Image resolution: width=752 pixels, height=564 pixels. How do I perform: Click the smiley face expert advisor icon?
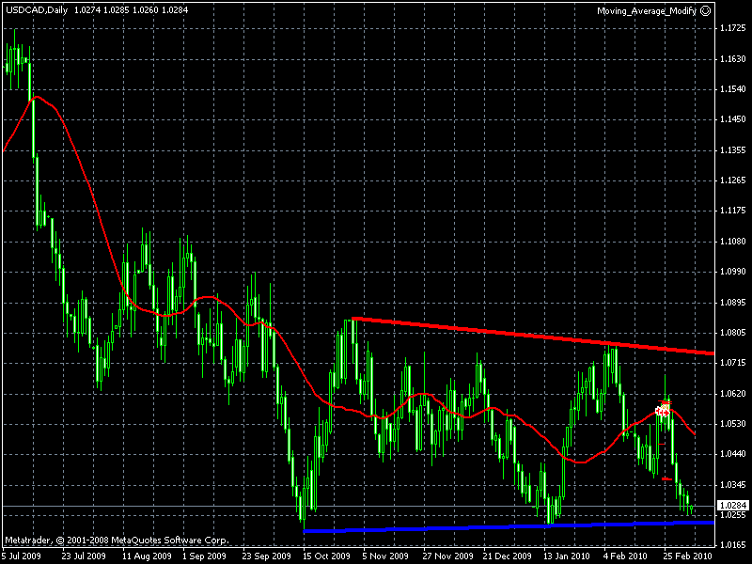click(706, 10)
